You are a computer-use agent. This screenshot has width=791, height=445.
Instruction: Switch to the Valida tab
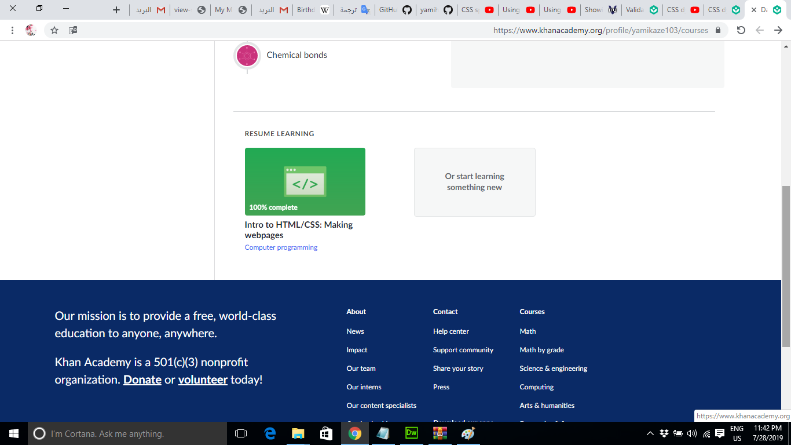point(642,10)
